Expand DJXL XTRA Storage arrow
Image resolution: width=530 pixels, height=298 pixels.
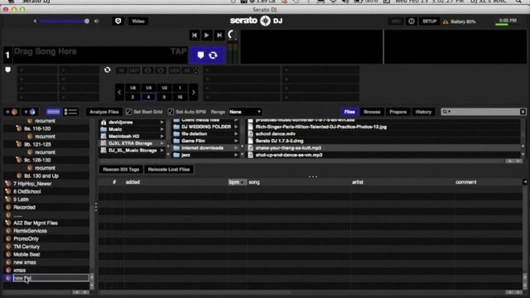(162, 143)
